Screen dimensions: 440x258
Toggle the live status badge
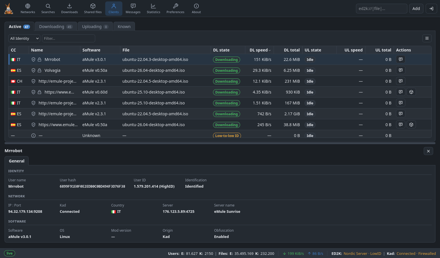[9, 253]
